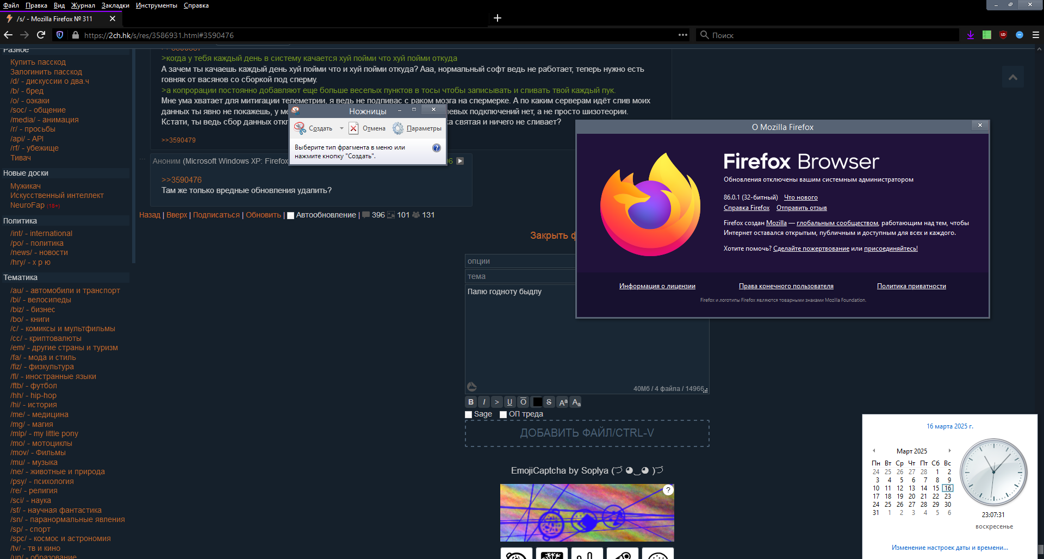The image size is (1044, 559).
Task: Open a new tab with plus button
Action: (498, 18)
